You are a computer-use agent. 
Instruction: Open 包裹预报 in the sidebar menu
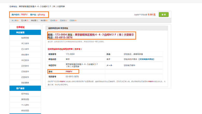25,38
